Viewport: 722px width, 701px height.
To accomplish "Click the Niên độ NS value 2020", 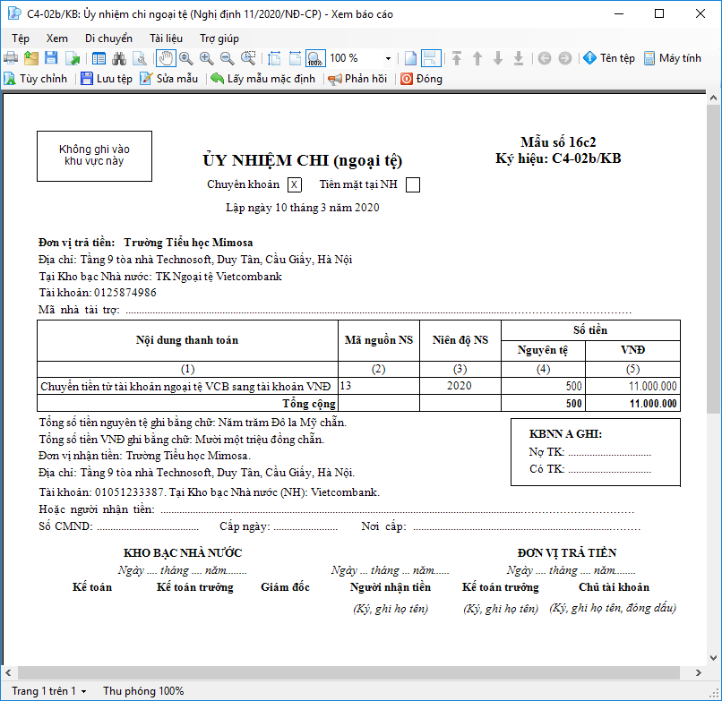I will [x=460, y=386].
